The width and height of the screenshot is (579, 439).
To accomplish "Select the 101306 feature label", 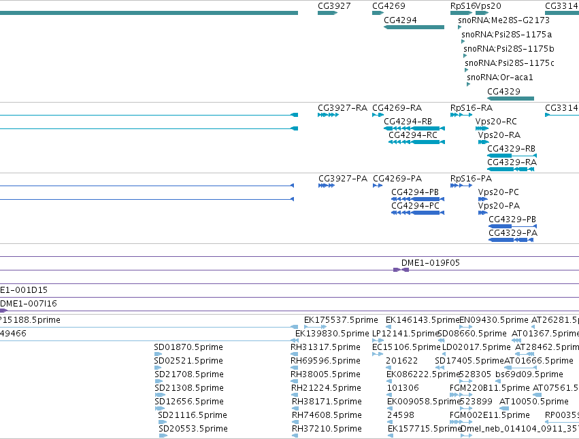I will (x=403, y=388).
